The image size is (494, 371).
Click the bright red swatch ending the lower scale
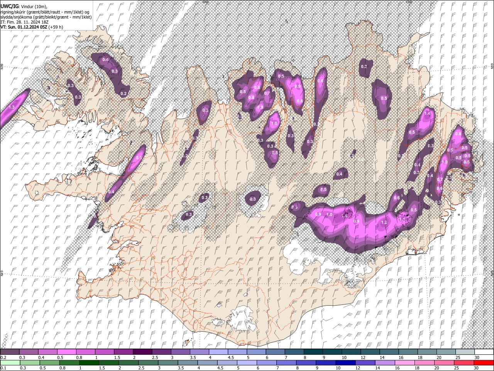coord(484,363)
